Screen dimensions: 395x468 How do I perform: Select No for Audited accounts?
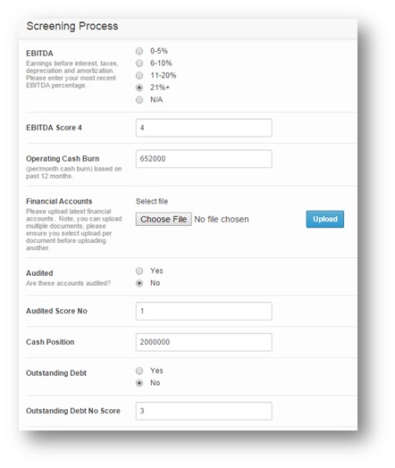(x=139, y=283)
